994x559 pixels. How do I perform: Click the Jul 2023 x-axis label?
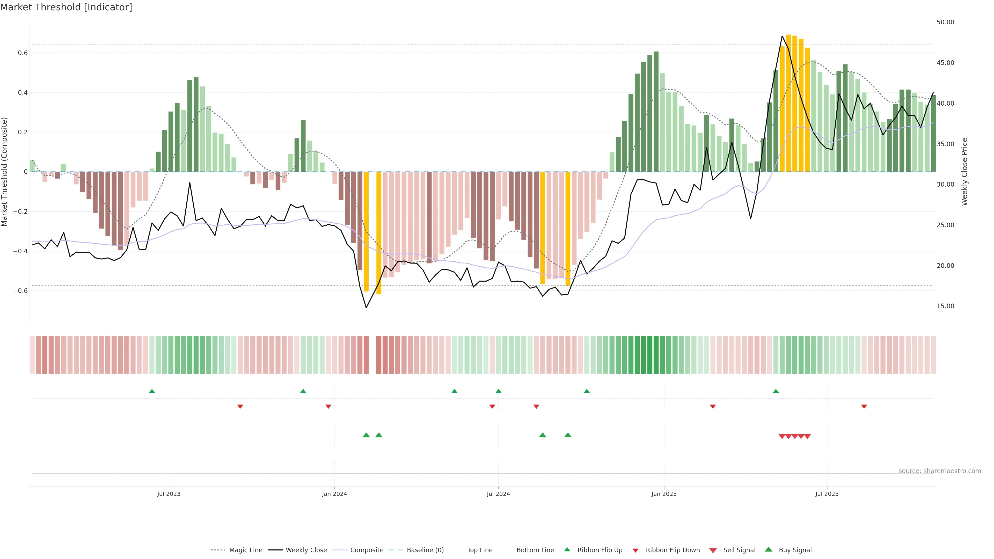[x=169, y=494]
